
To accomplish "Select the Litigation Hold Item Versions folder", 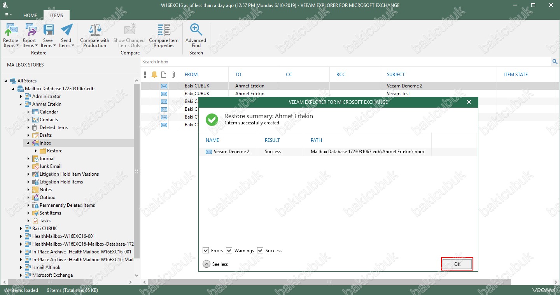I will coord(69,174).
